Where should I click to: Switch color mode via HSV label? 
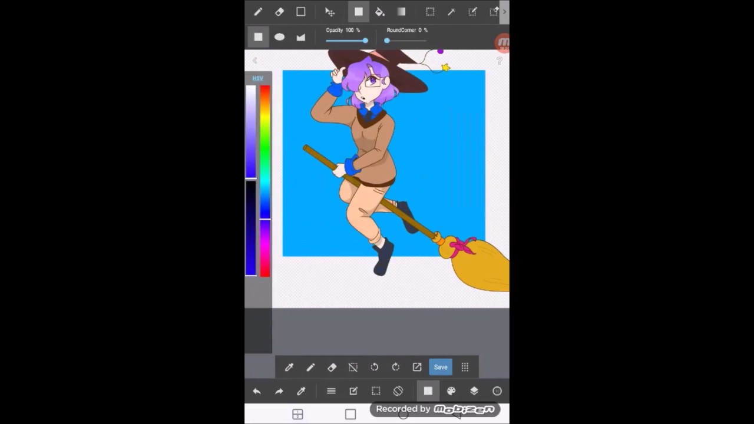click(257, 78)
